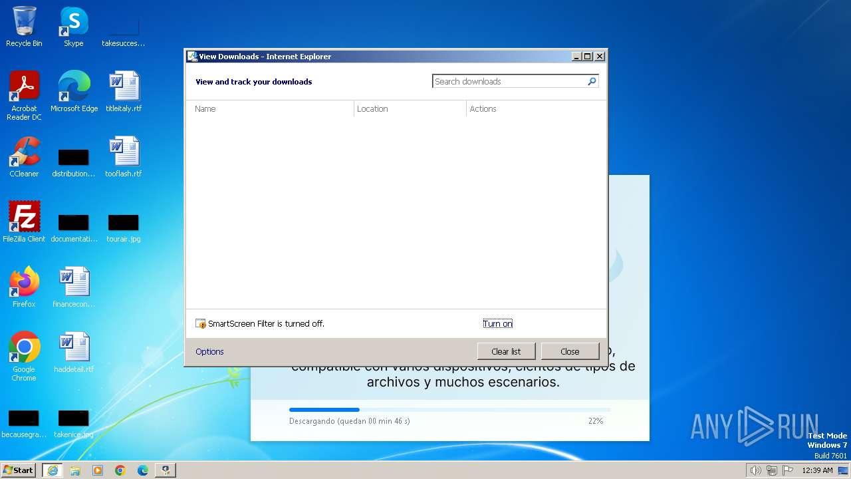Open titleitaly.rtf document icon
The height and width of the screenshot is (479, 851).
coord(124,92)
